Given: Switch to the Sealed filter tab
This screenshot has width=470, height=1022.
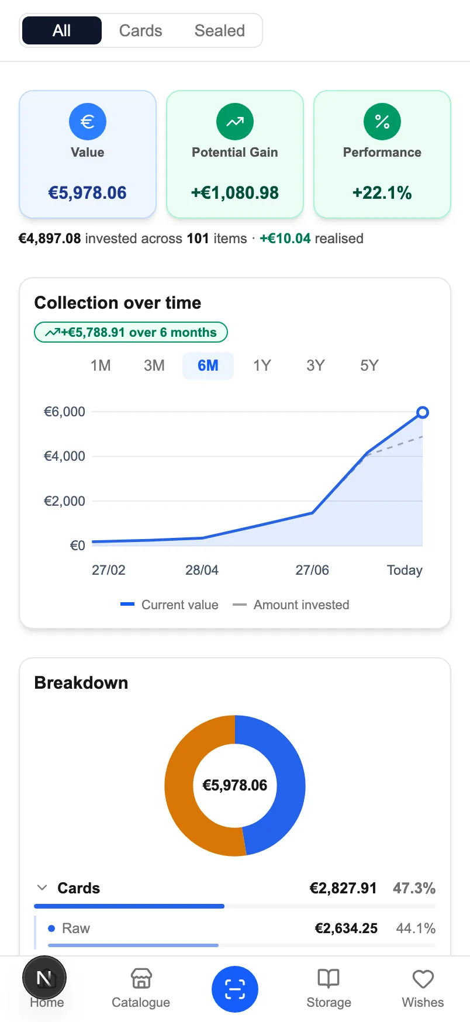Looking at the screenshot, I should (x=220, y=30).
